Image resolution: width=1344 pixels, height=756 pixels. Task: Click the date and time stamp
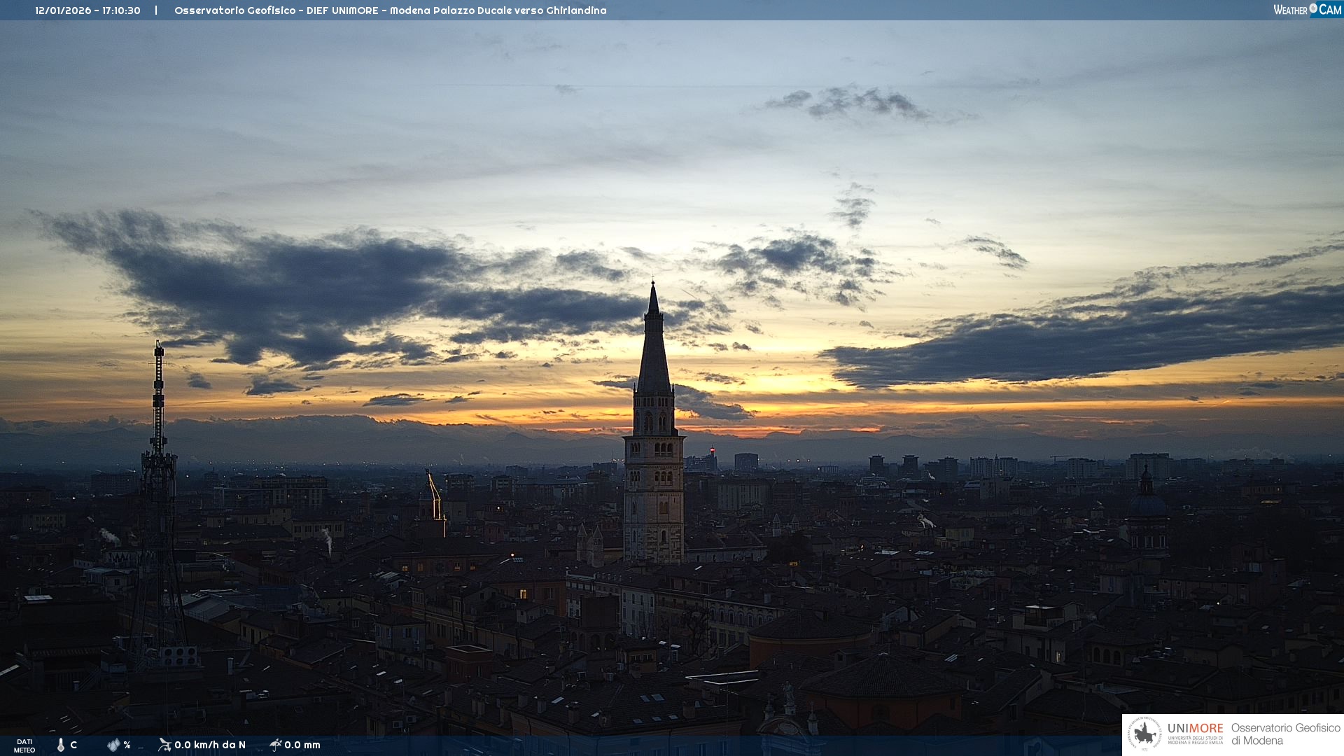[87, 10]
